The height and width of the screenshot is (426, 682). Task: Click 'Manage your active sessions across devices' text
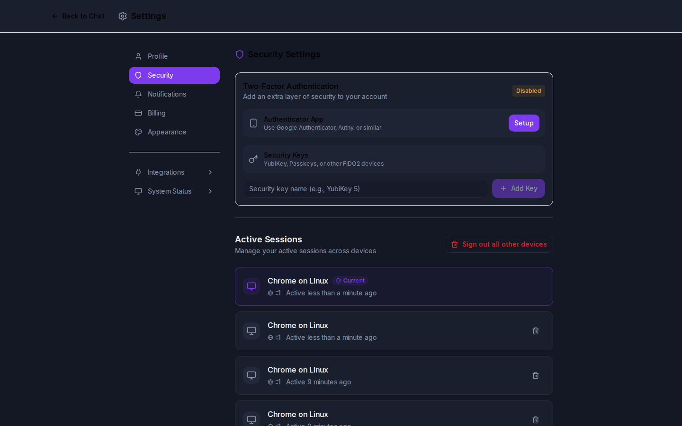pyautogui.click(x=305, y=251)
